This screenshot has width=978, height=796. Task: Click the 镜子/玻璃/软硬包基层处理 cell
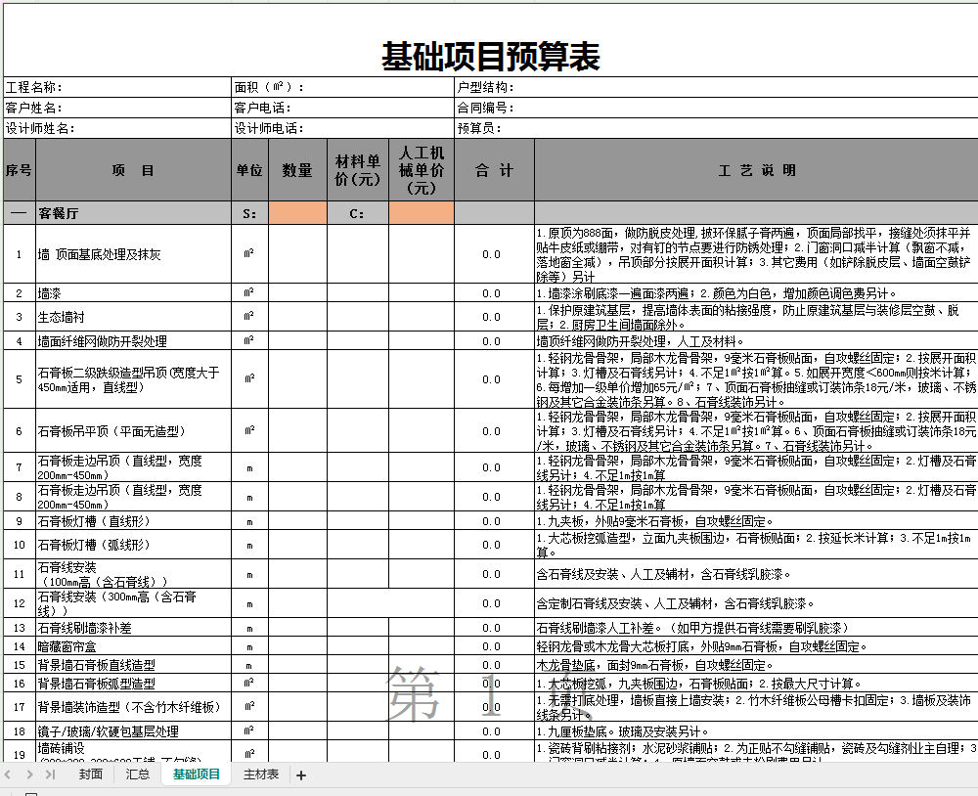(x=133, y=731)
